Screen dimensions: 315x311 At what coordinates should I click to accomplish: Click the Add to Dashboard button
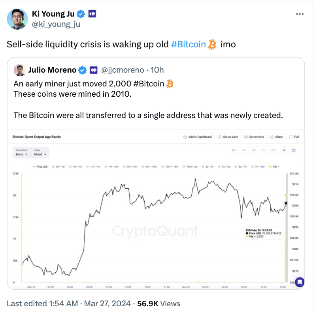tap(198, 137)
